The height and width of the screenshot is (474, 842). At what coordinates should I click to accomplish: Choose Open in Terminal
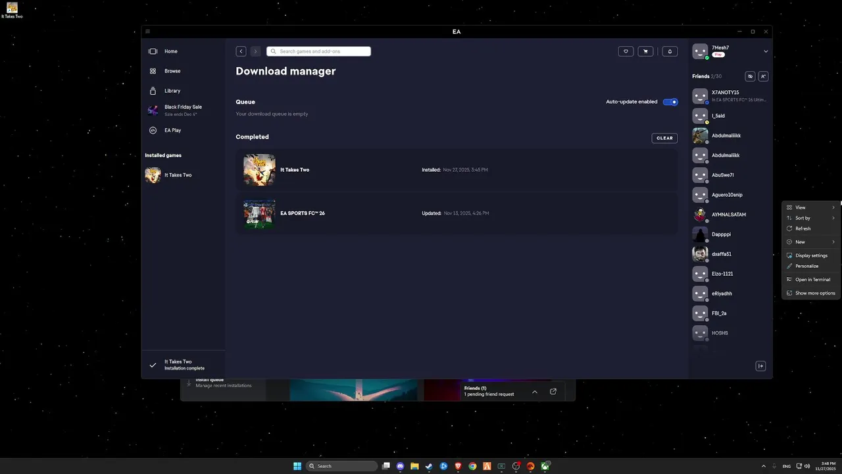coord(811,279)
